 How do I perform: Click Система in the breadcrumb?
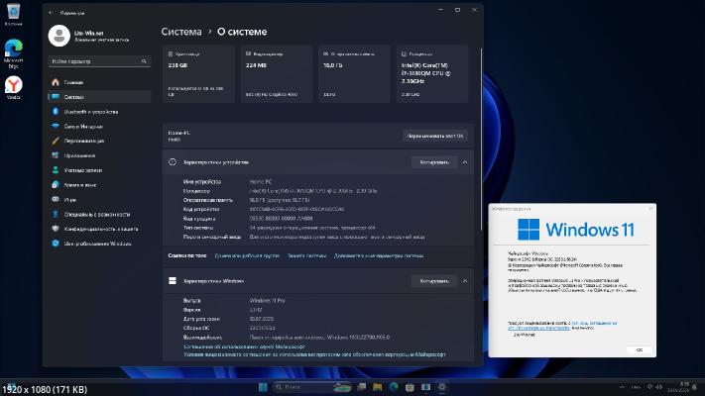[181, 32]
